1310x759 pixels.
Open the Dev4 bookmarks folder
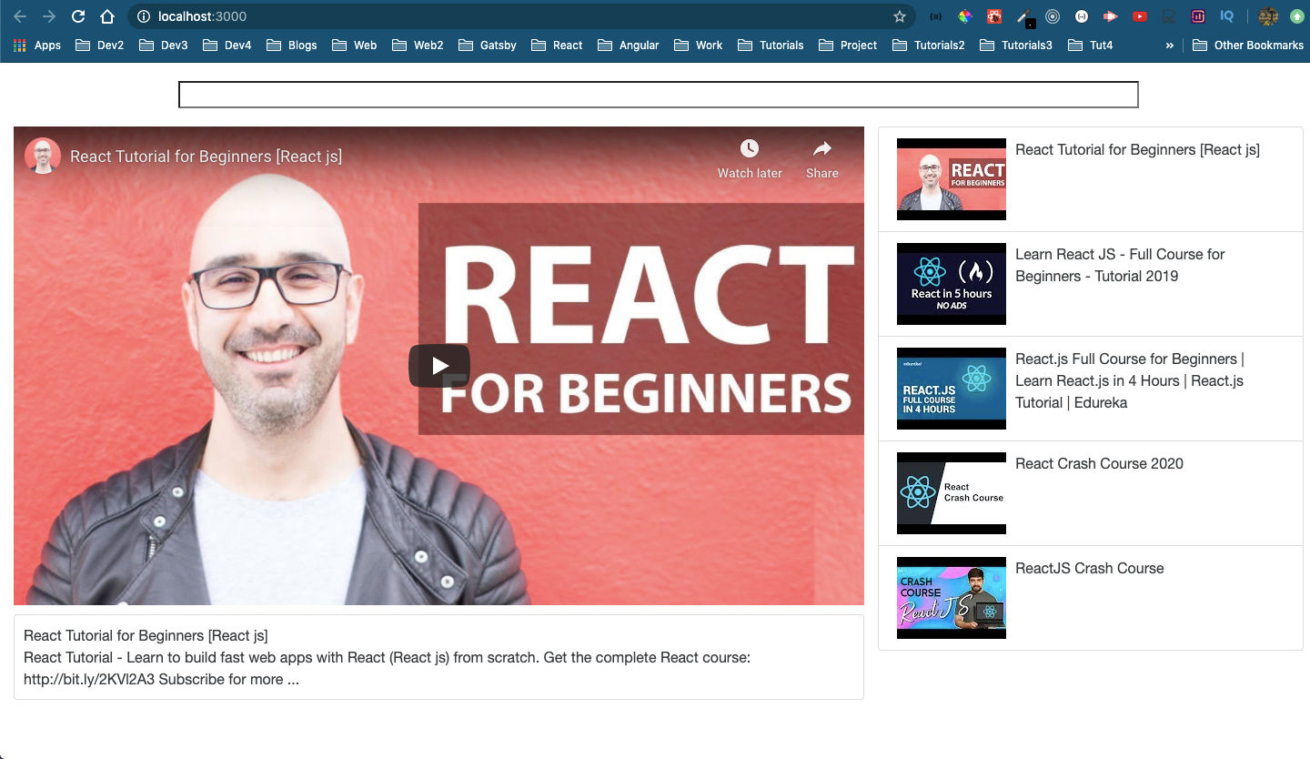tap(227, 45)
